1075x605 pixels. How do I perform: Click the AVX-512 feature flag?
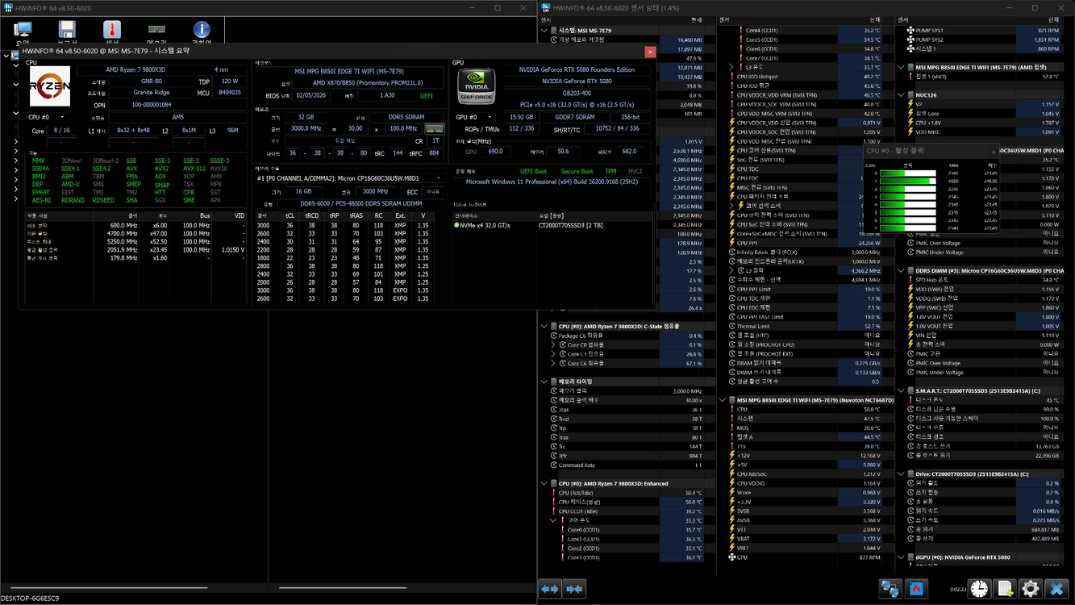pyautogui.click(x=194, y=169)
